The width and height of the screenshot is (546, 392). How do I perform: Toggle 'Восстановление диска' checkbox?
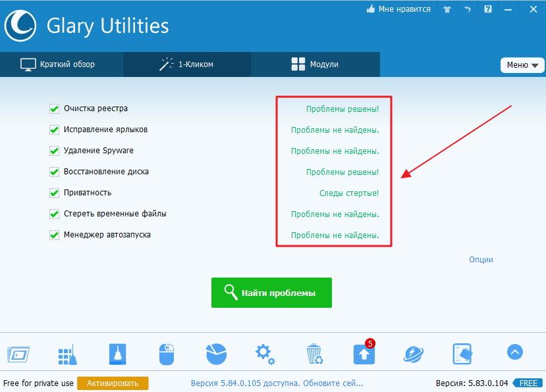(54, 172)
